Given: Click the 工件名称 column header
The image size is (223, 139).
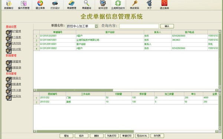Looking at the screenshot, I should 85,94.
